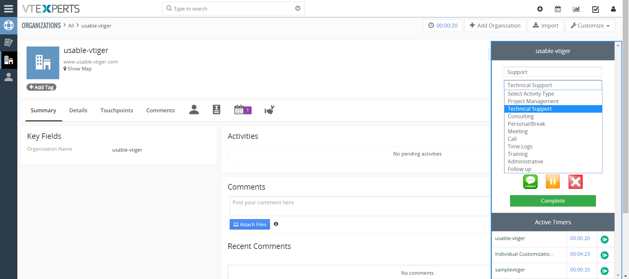This screenshot has width=629, height=279.
Task: Click the 00:00:33 timer value
Action: point(580,270)
